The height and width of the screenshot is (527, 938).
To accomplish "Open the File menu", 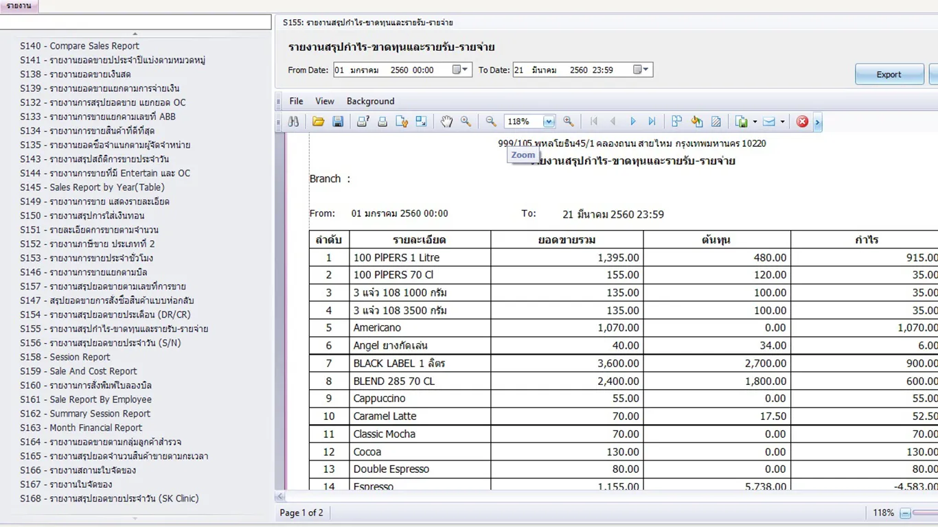I will point(296,101).
